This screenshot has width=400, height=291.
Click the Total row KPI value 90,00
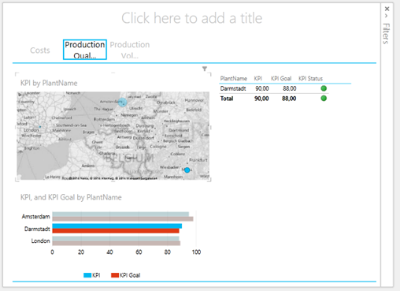pos(261,99)
